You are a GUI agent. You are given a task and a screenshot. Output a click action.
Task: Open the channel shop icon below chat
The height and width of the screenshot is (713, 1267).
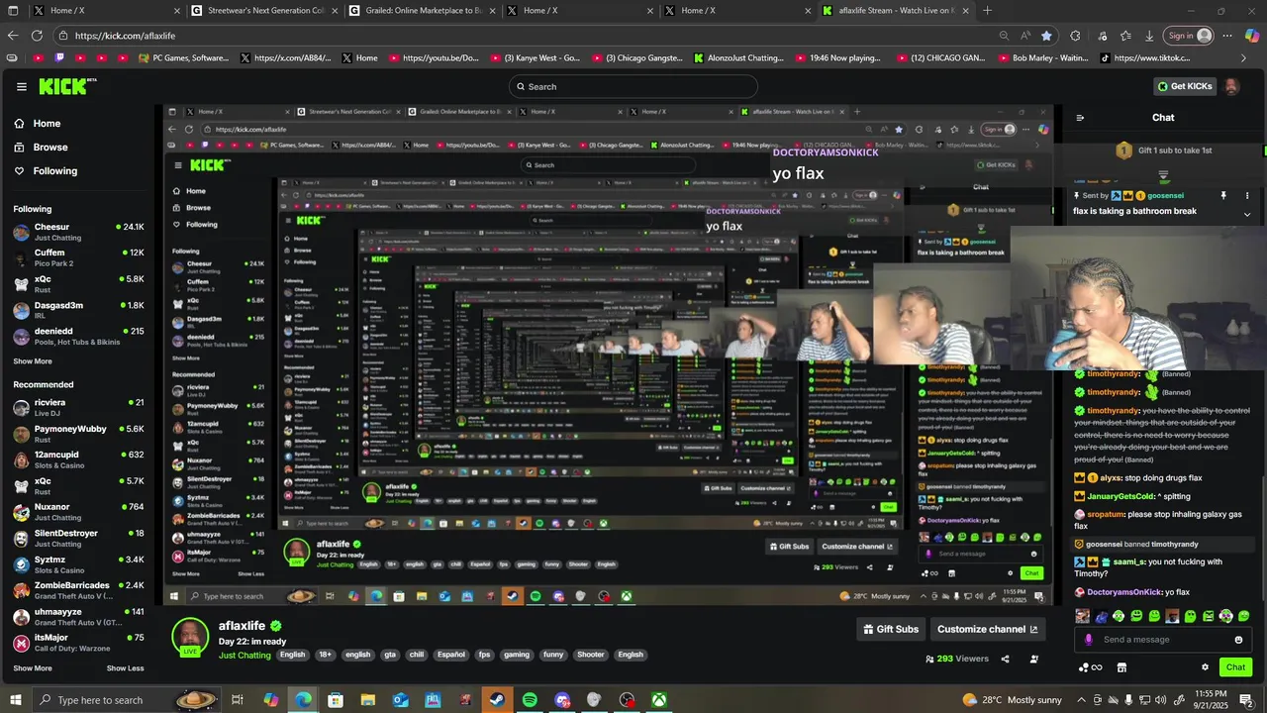(1121, 667)
